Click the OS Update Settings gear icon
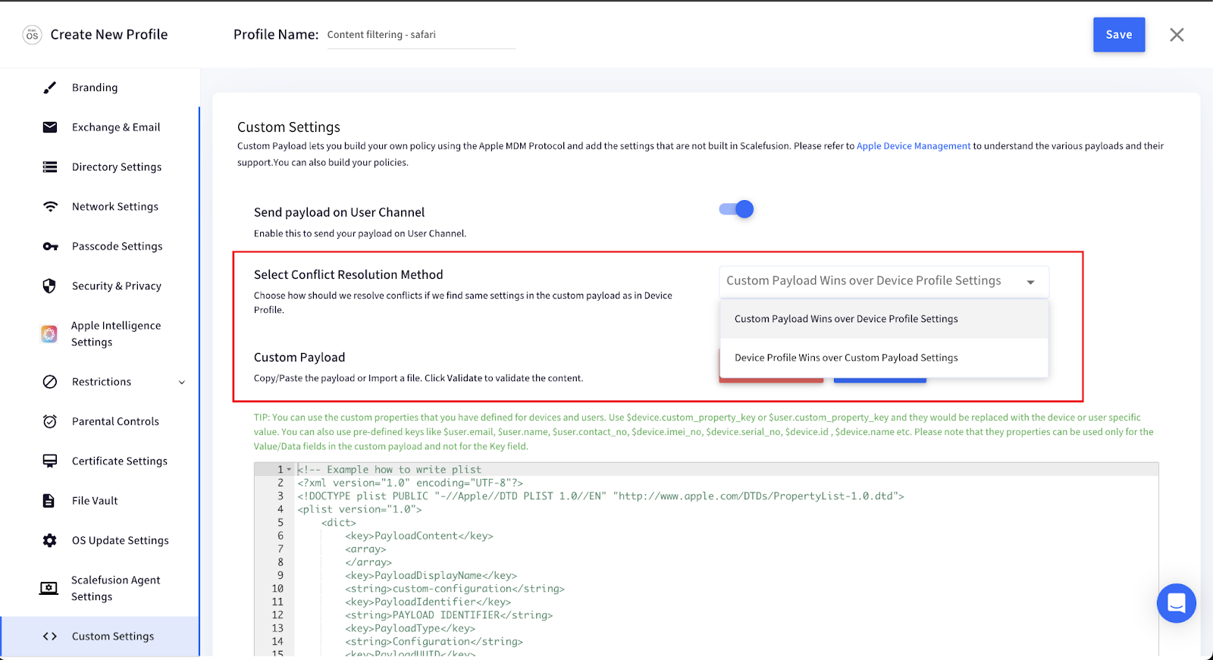 50,540
